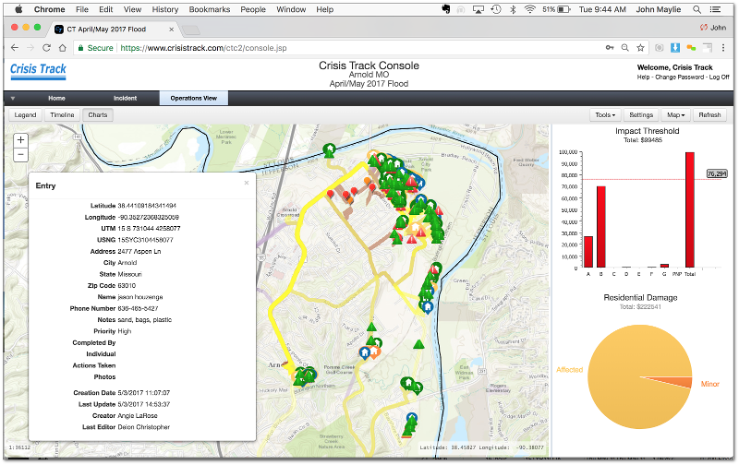This screenshot has width=739, height=465.
Task: Close the Entry details popup
Action: tap(247, 183)
